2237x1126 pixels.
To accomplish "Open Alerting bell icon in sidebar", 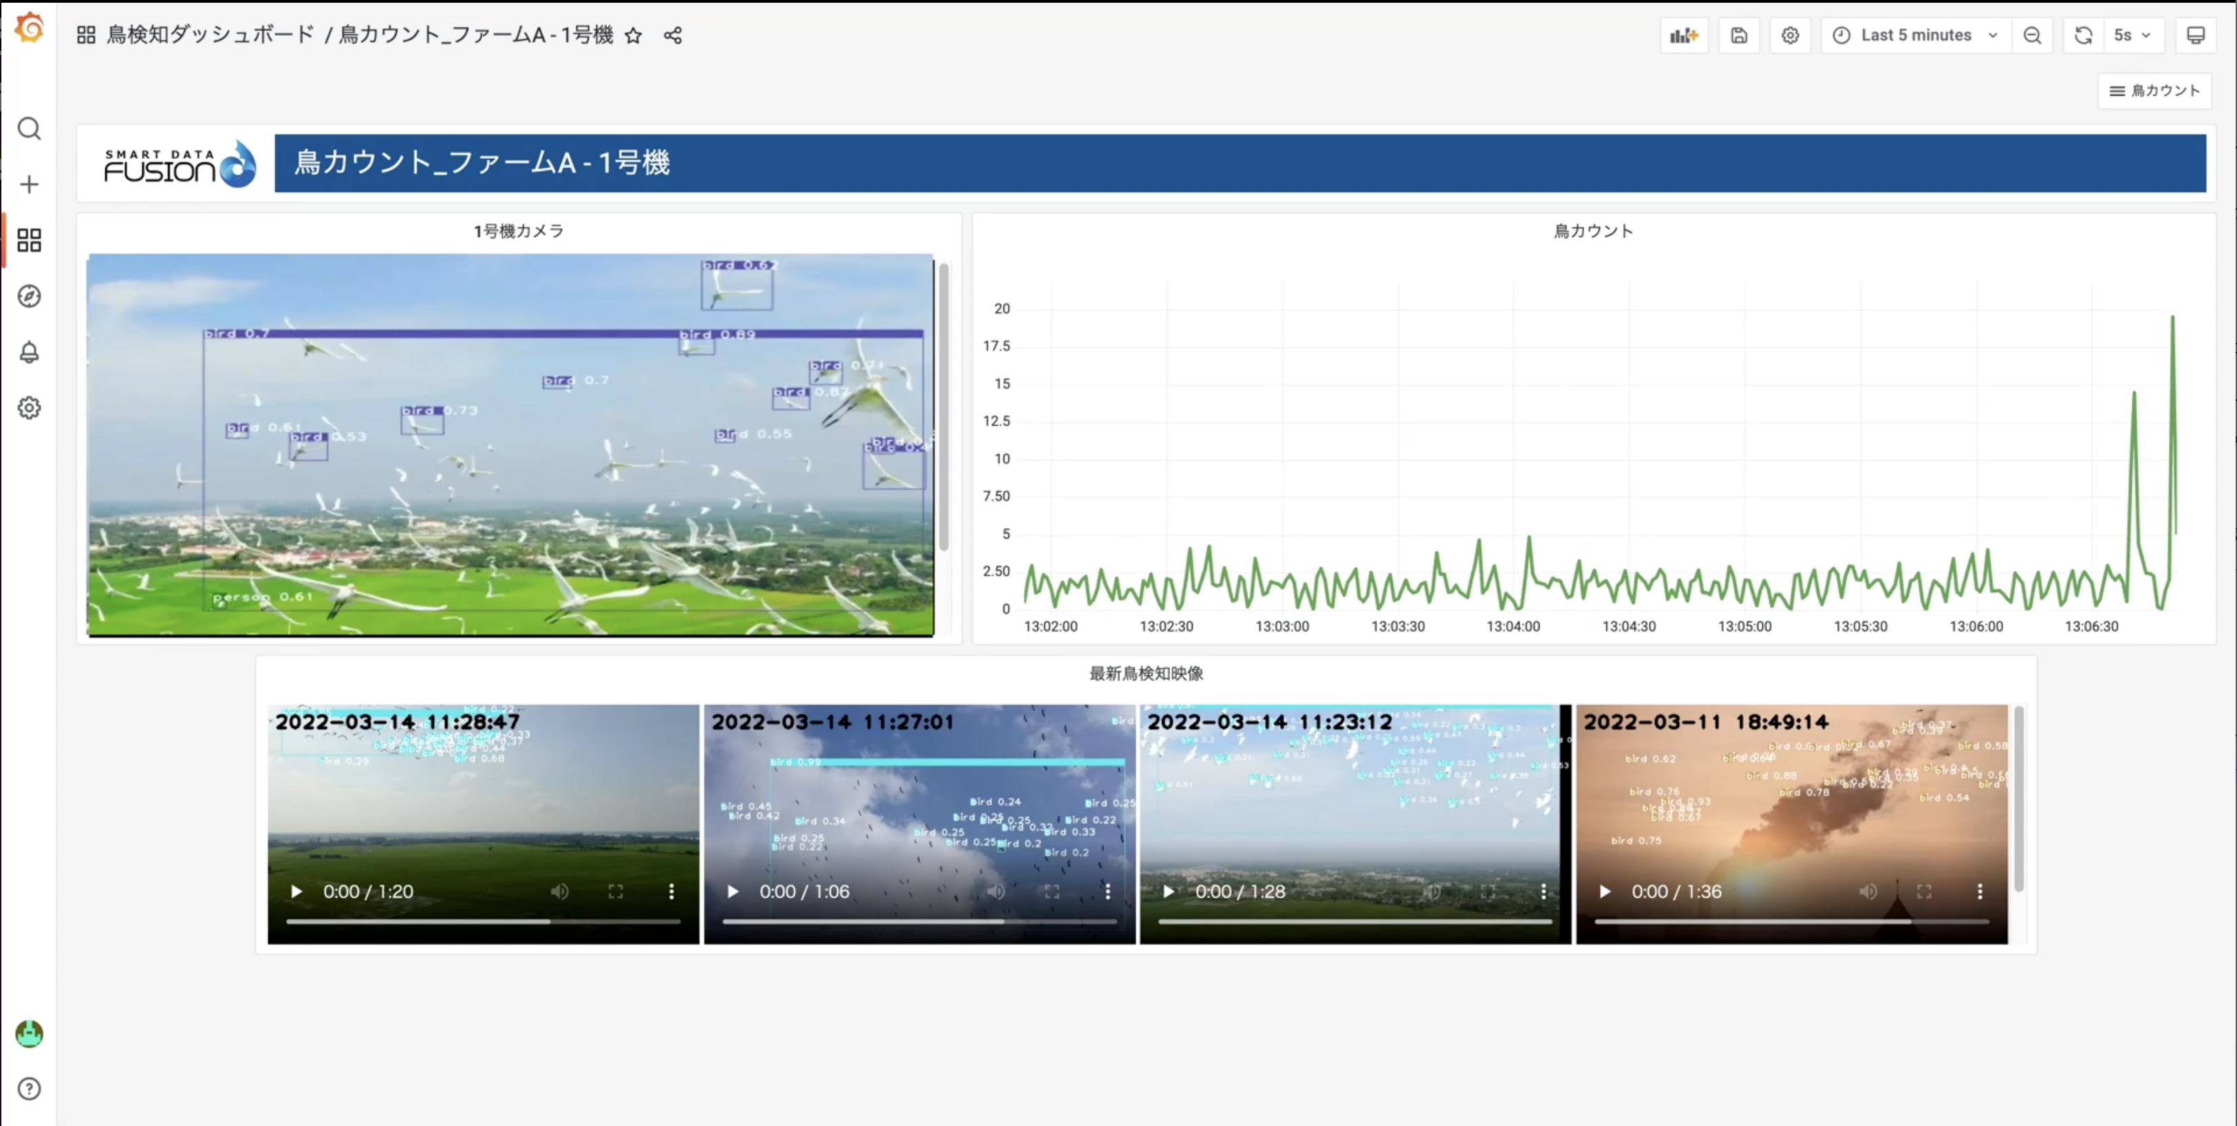I will (x=29, y=352).
